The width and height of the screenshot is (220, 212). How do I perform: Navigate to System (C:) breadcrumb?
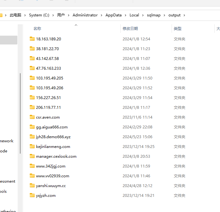tap(39, 15)
